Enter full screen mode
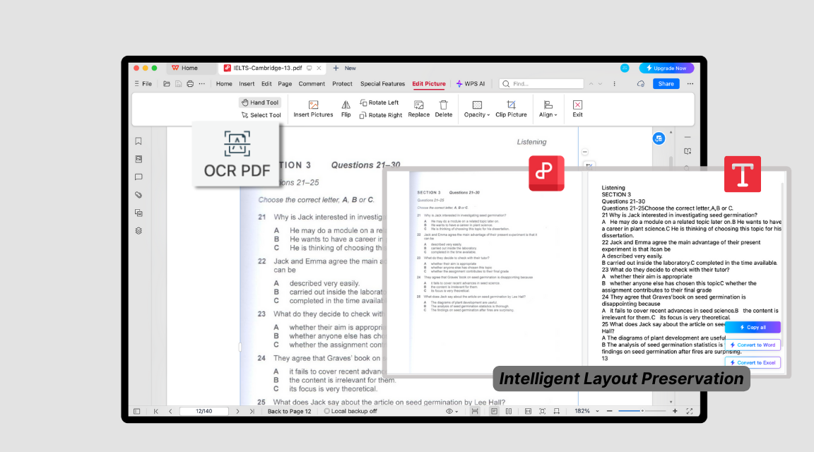The image size is (814, 452). 690,411
